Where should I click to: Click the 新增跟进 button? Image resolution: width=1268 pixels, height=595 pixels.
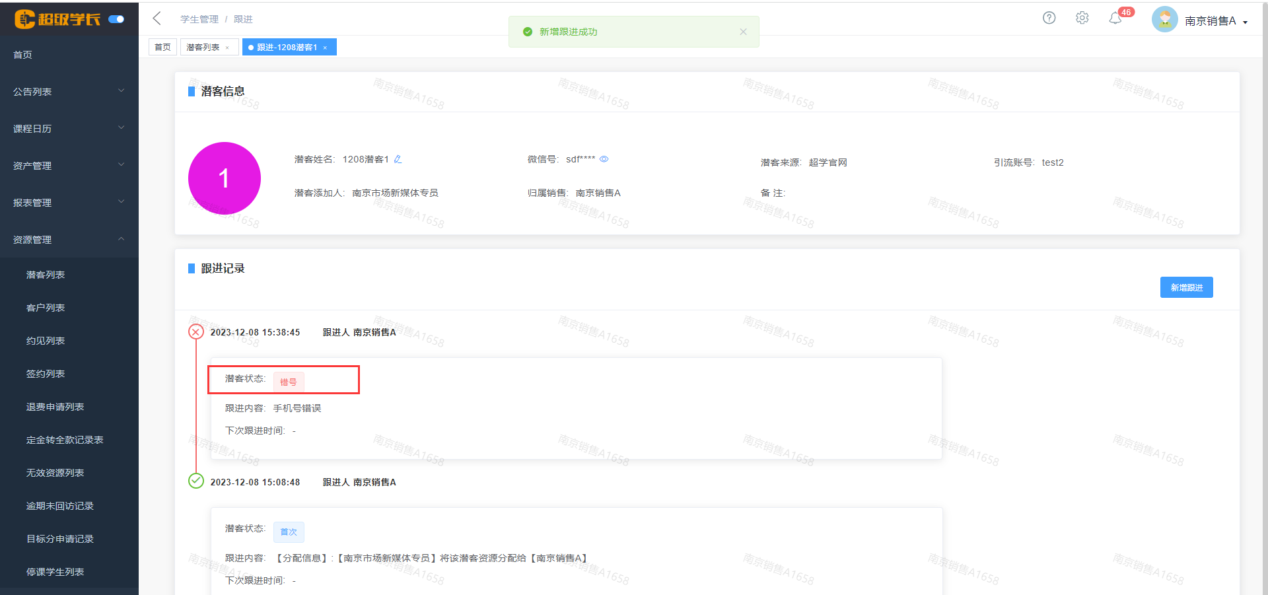coord(1186,287)
